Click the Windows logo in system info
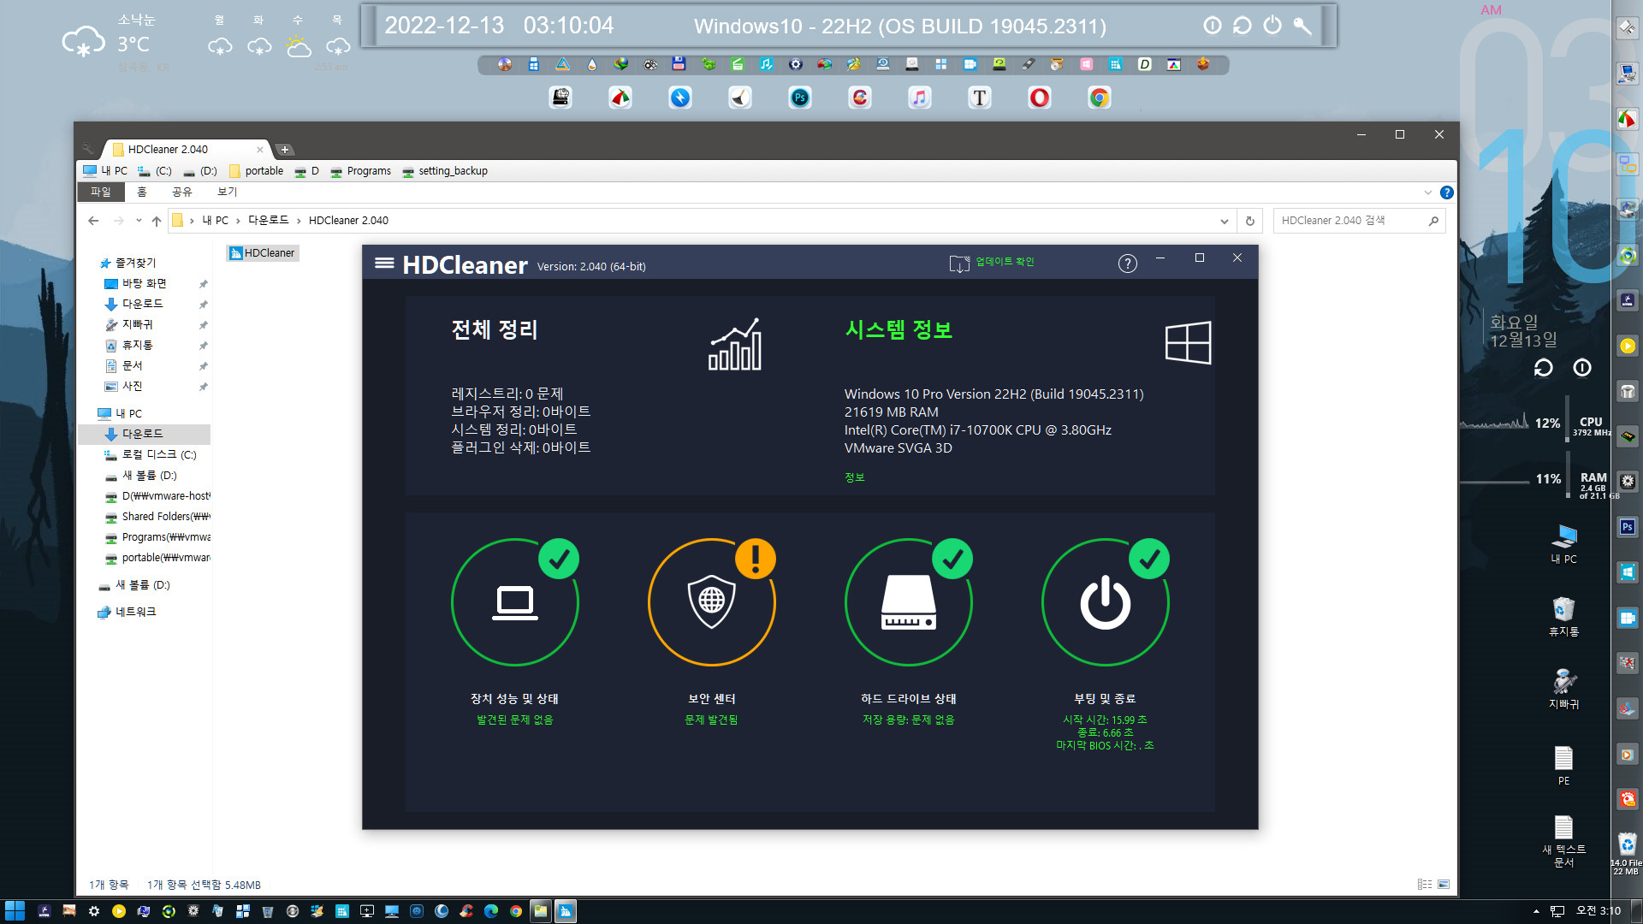 coord(1189,343)
